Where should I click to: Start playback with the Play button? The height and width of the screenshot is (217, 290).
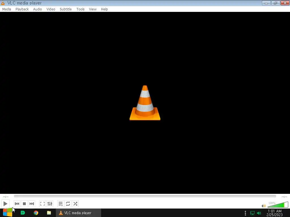[x=5, y=204]
